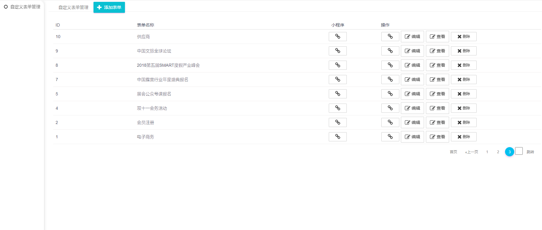The height and width of the screenshot is (230, 542).
Task: Go to page 1 in pagination
Action: tap(487, 152)
